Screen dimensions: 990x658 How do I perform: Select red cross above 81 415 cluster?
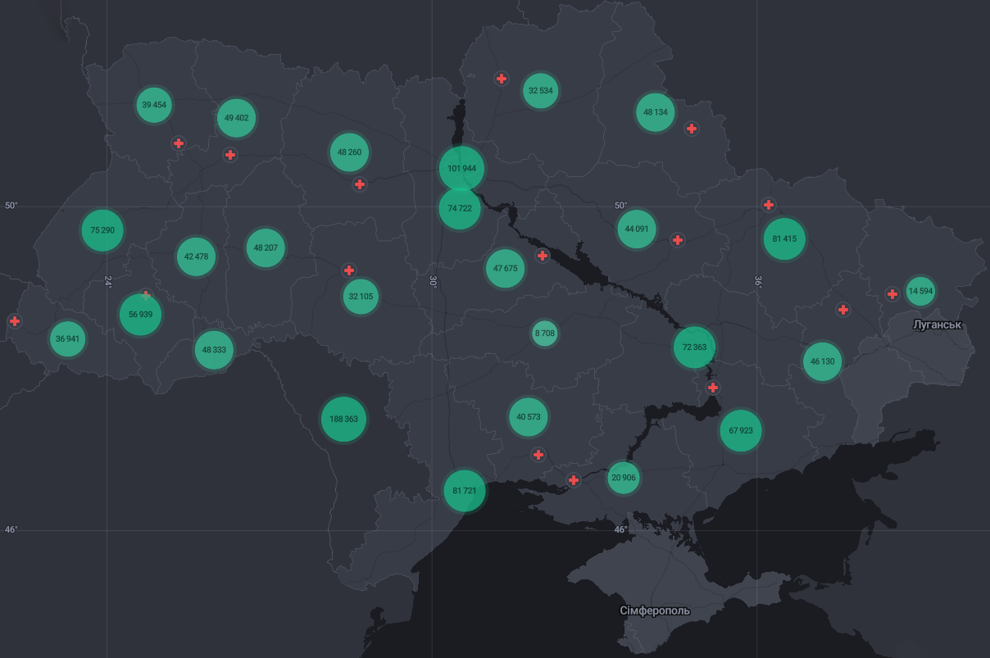pyautogui.click(x=769, y=205)
